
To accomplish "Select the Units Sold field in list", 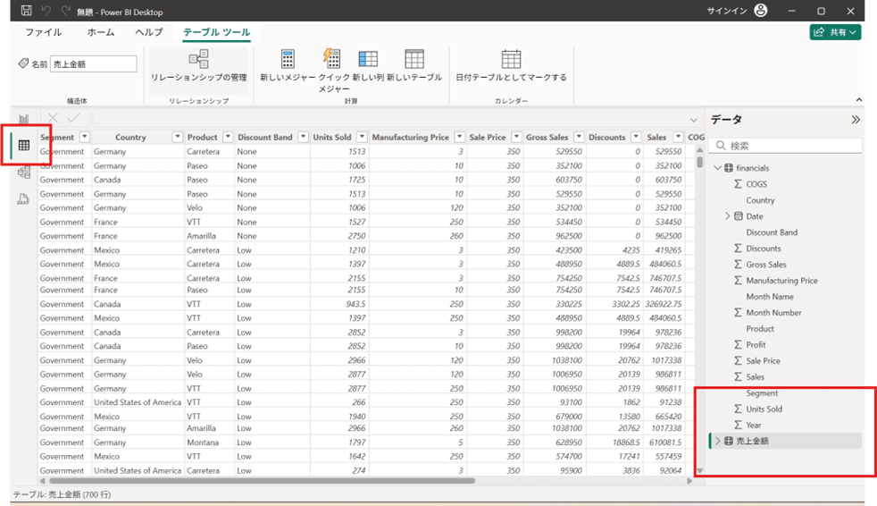I will [764, 409].
